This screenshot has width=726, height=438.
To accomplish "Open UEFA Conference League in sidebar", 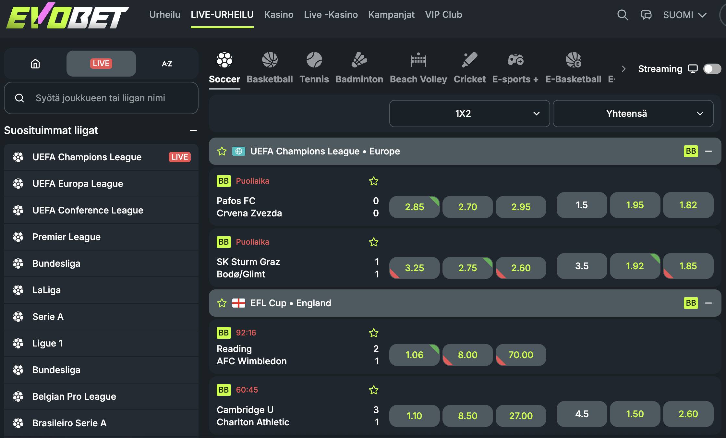I will 101,210.
